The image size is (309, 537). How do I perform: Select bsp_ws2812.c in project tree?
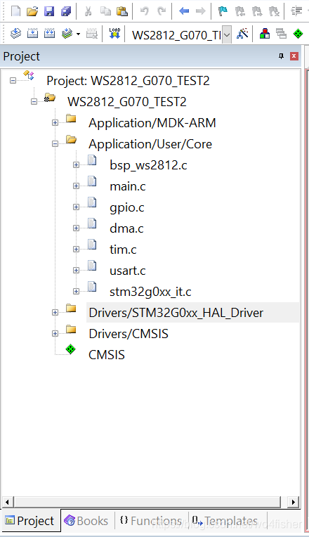148,165
